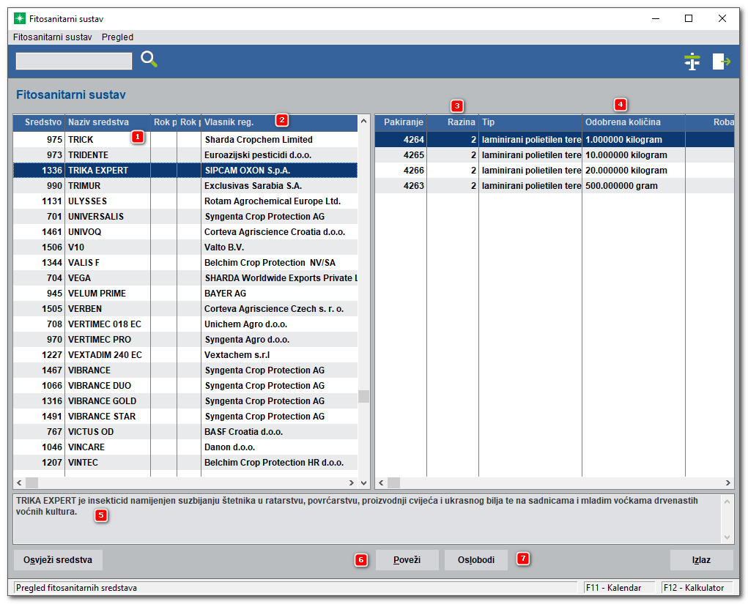Screen dimensions: 748x604
Task: Select the VIBRANCE GOLD row
Action: pyautogui.click(x=185, y=401)
